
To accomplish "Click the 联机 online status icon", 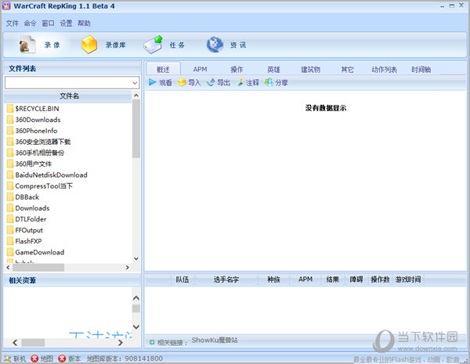I will click(8, 359).
